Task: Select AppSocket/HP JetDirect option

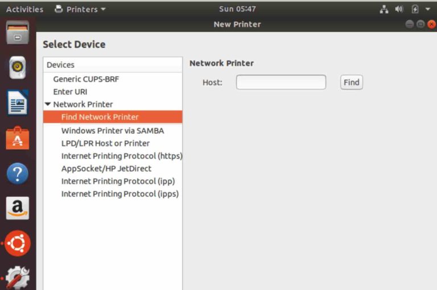Action: [x=106, y=168]
